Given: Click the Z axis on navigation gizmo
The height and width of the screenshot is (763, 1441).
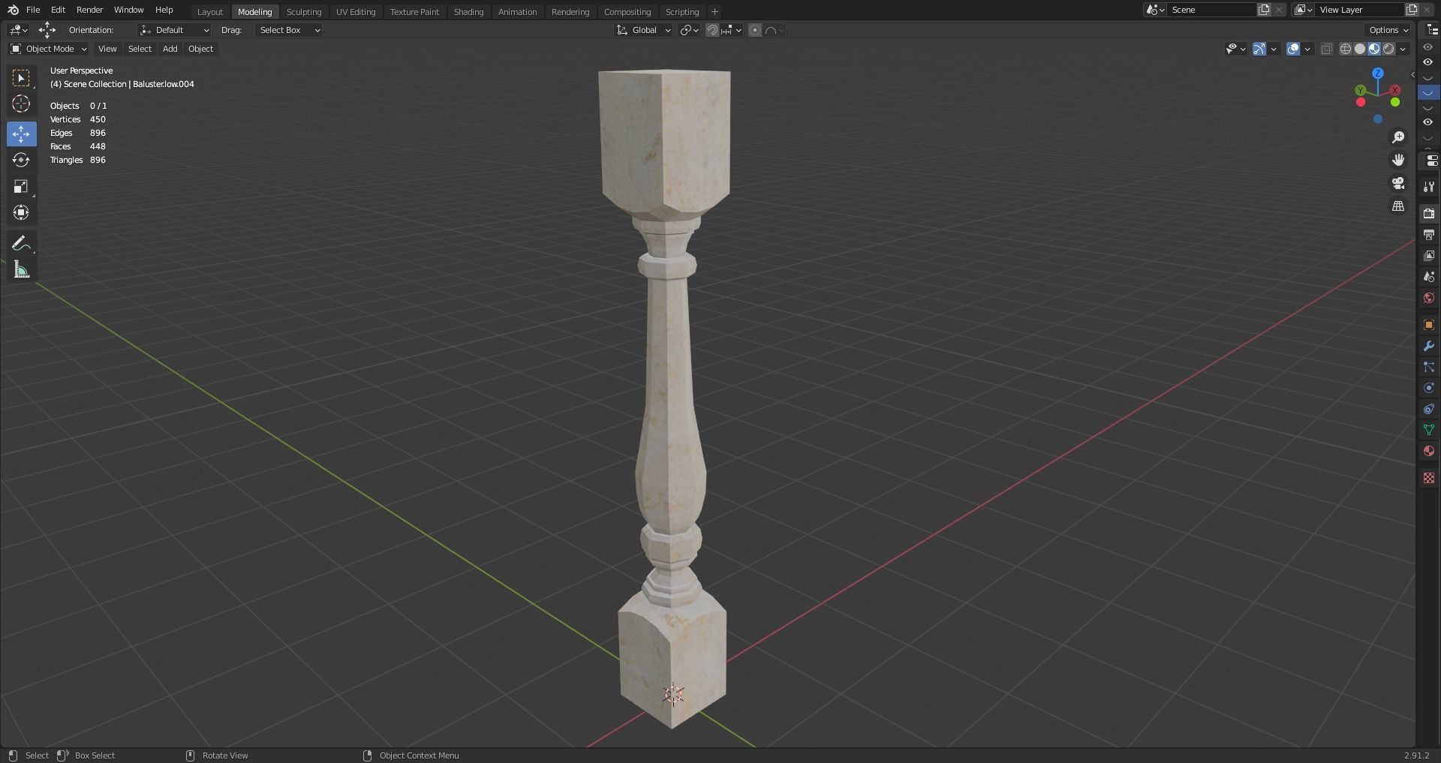Looking at the screenshot, I should click(x=1378, y=74).
